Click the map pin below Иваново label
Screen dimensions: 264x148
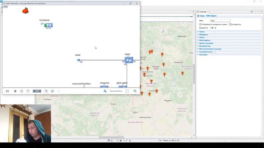162,54
